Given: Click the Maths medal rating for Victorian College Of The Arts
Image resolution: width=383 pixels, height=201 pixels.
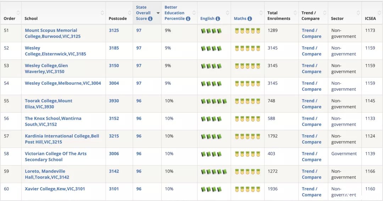Looking at the screenshot, I should click(x=248, y=154).
